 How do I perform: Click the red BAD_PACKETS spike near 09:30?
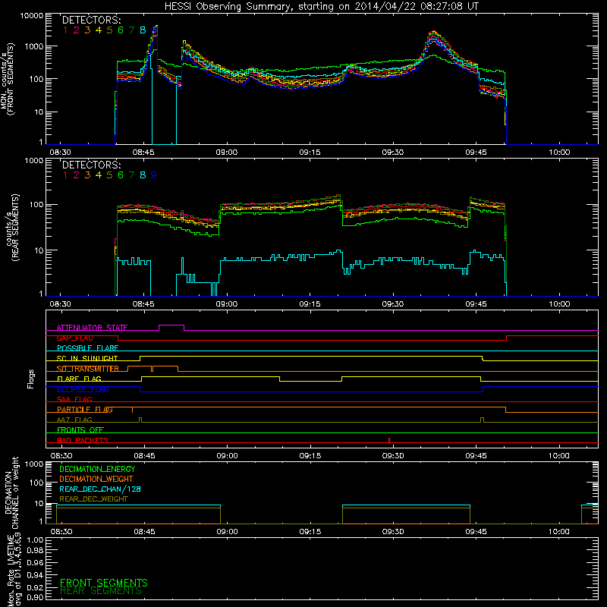[389, 440]
